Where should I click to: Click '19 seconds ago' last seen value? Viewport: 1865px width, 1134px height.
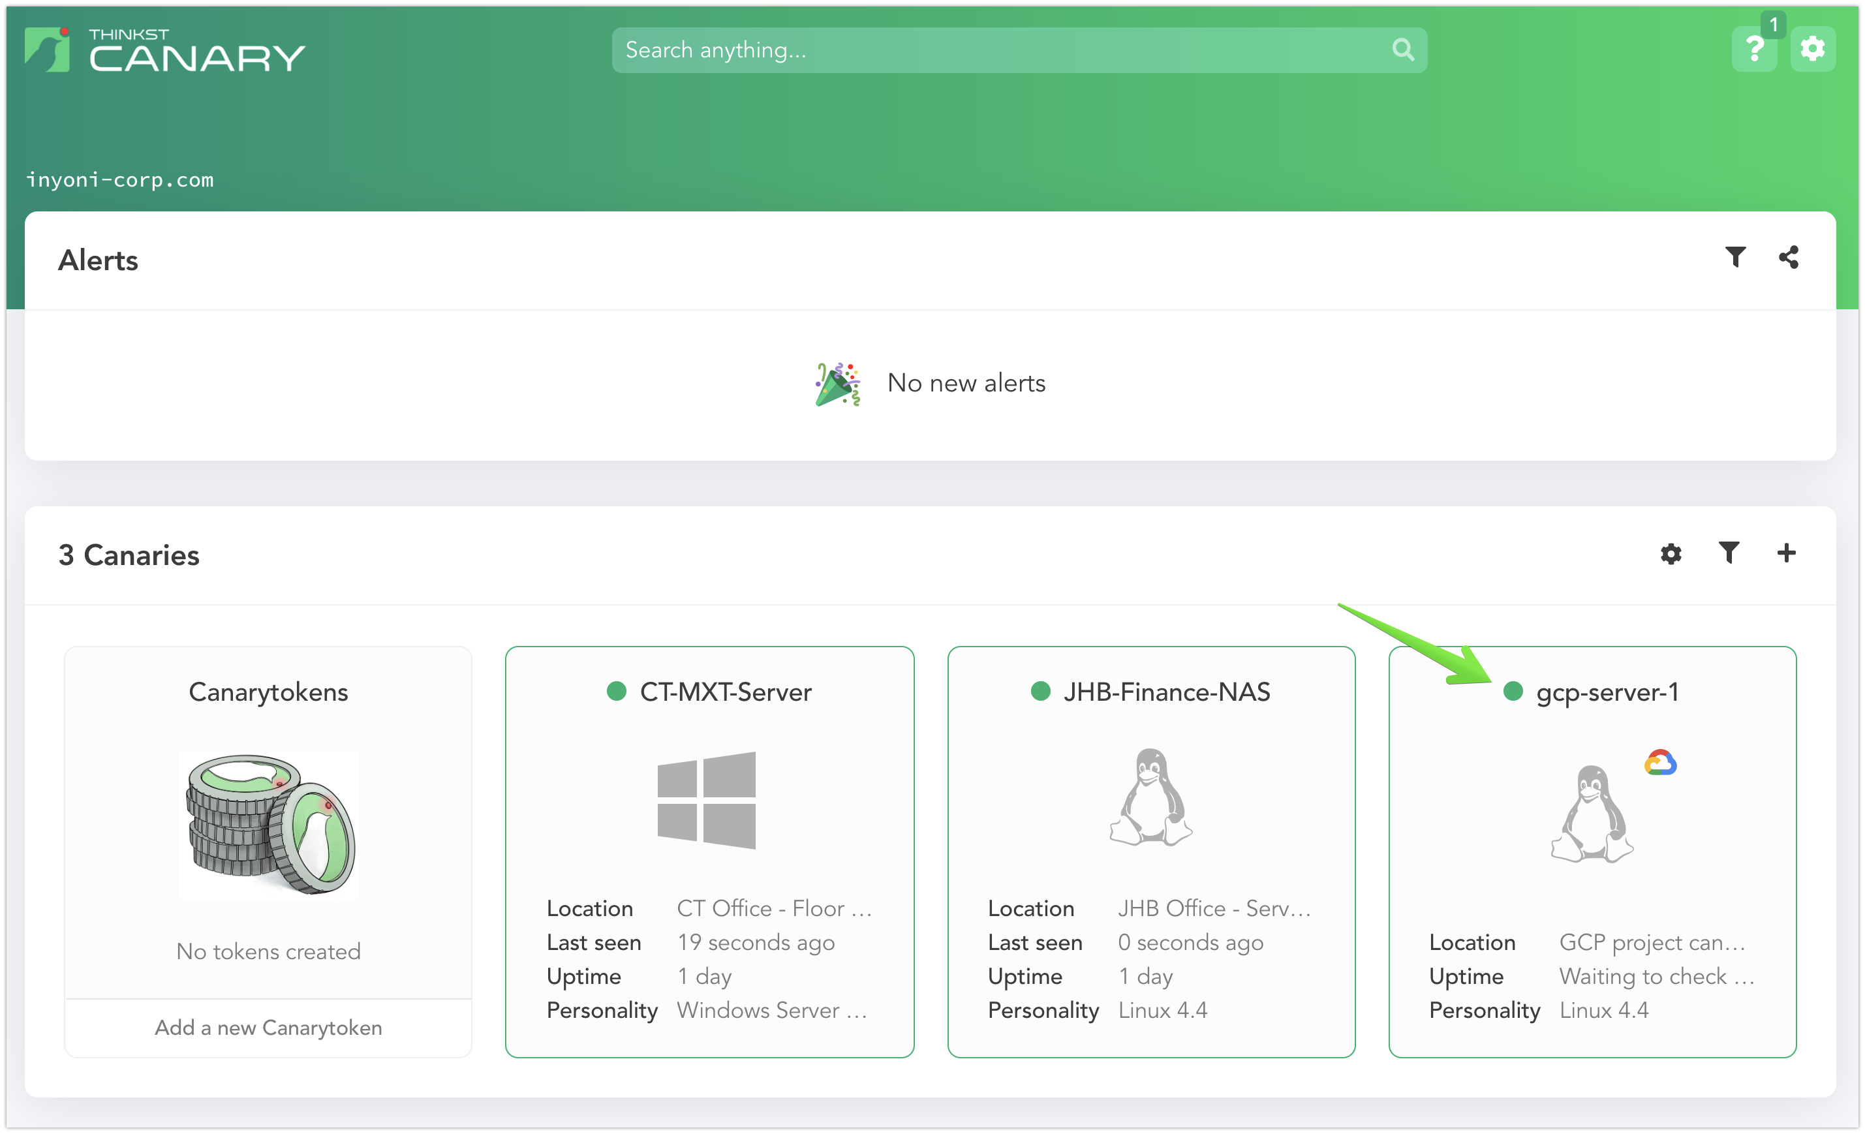(756, 942)
